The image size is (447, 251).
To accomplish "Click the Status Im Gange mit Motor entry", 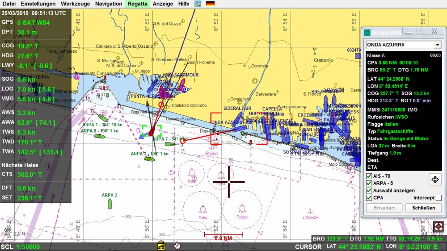I will coord(398,138).
